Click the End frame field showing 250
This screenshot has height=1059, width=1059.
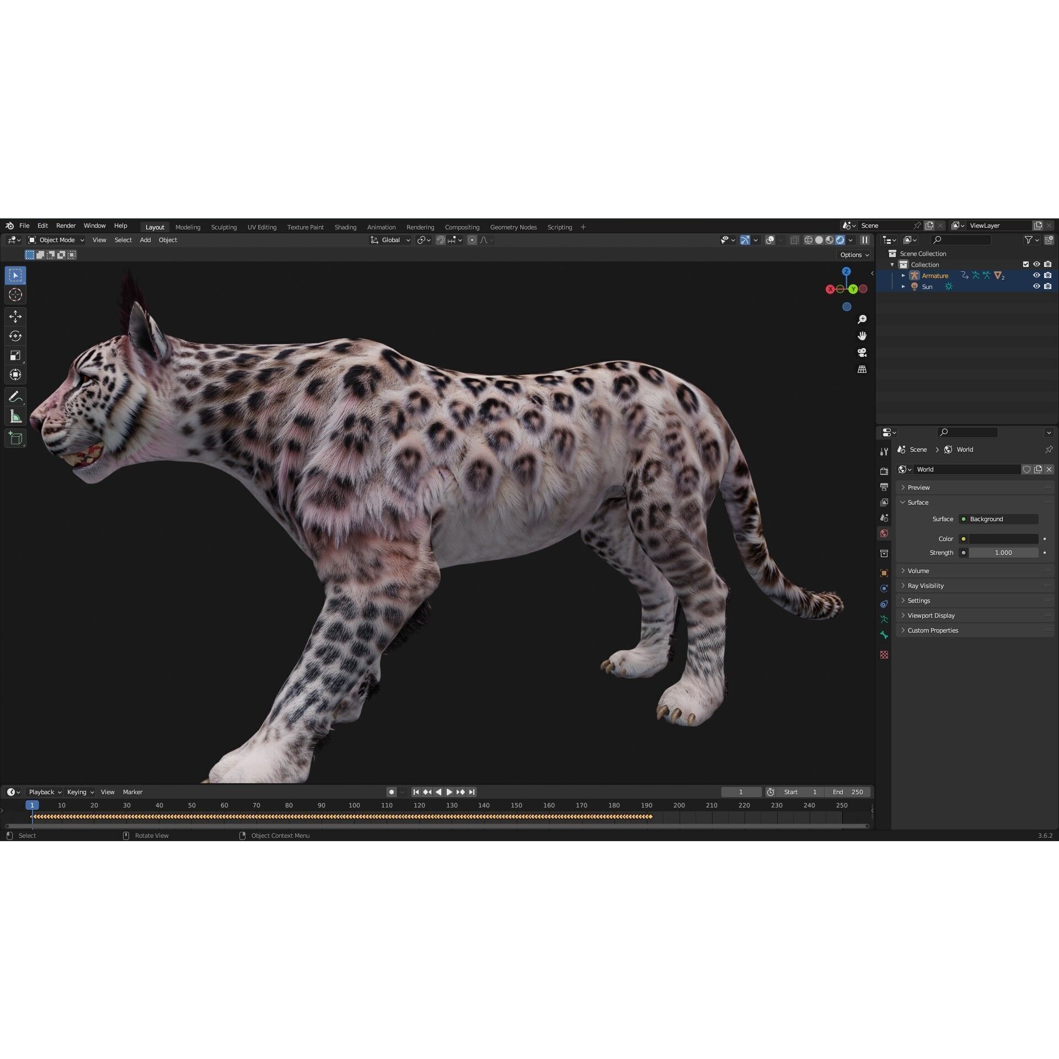[x=849, y=791]
